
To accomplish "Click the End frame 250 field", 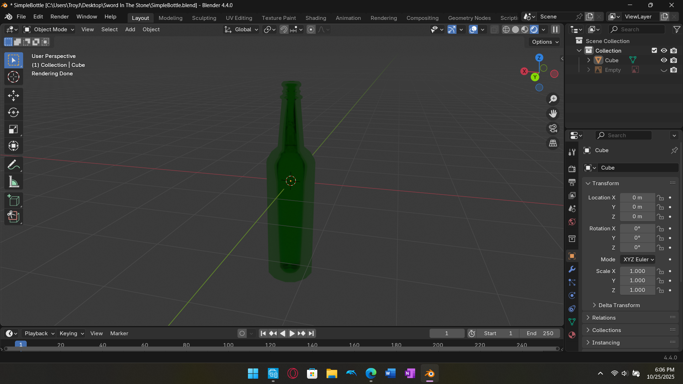I will pyautogui.click(x=540, y=334).
